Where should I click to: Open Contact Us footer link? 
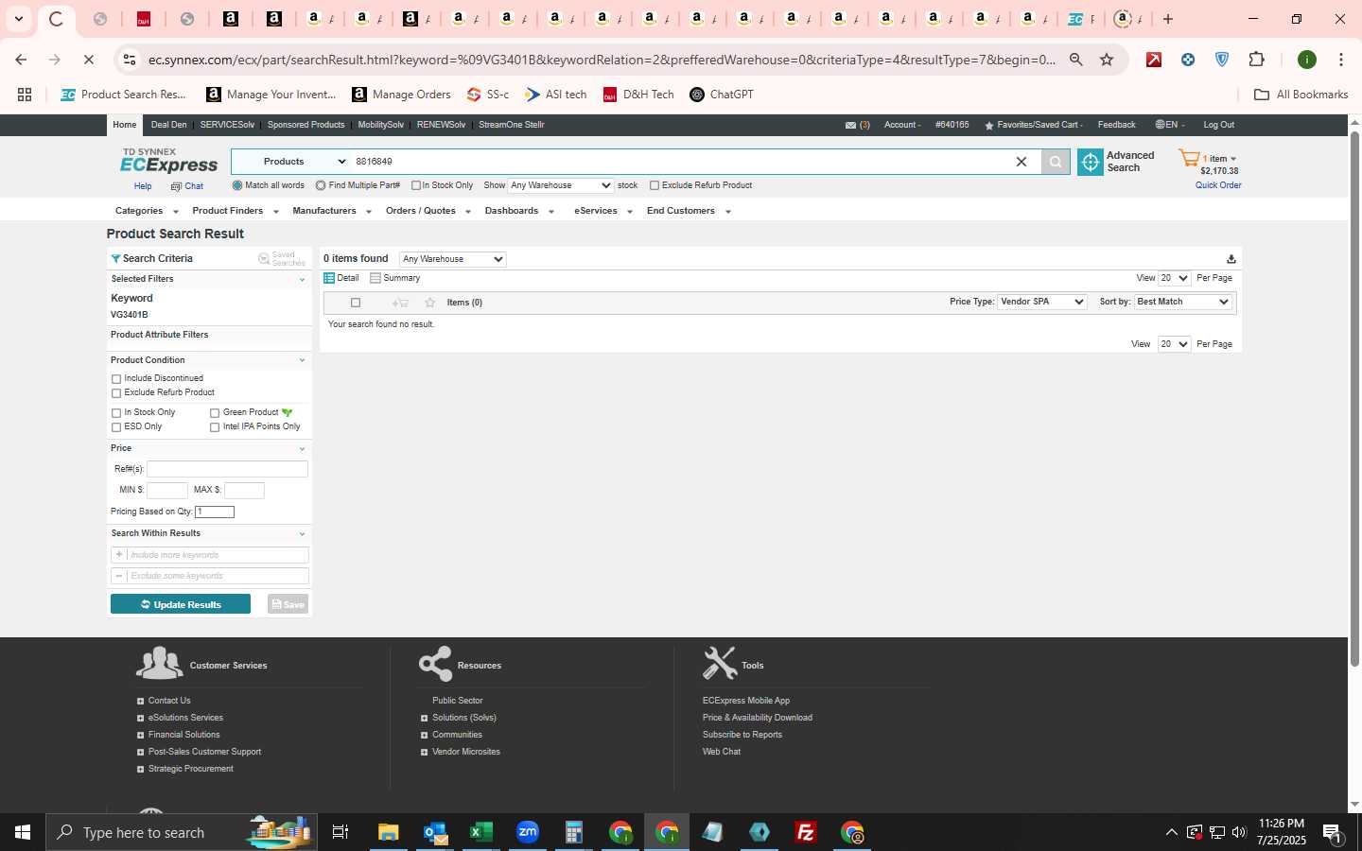click(x=169, y=701)
